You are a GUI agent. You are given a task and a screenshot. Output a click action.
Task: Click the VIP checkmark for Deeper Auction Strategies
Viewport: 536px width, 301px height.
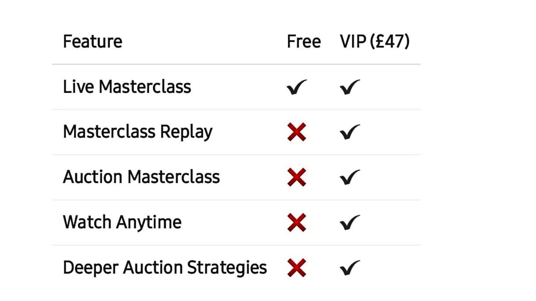pyautogui.click(x=350, y=268)
